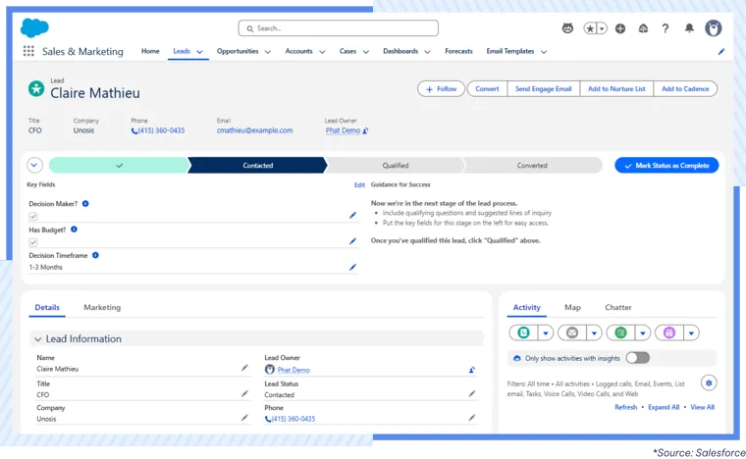Select the Qualified stage in path
Image resolution: width=746 pixels, height=459 pixels.
395,166
